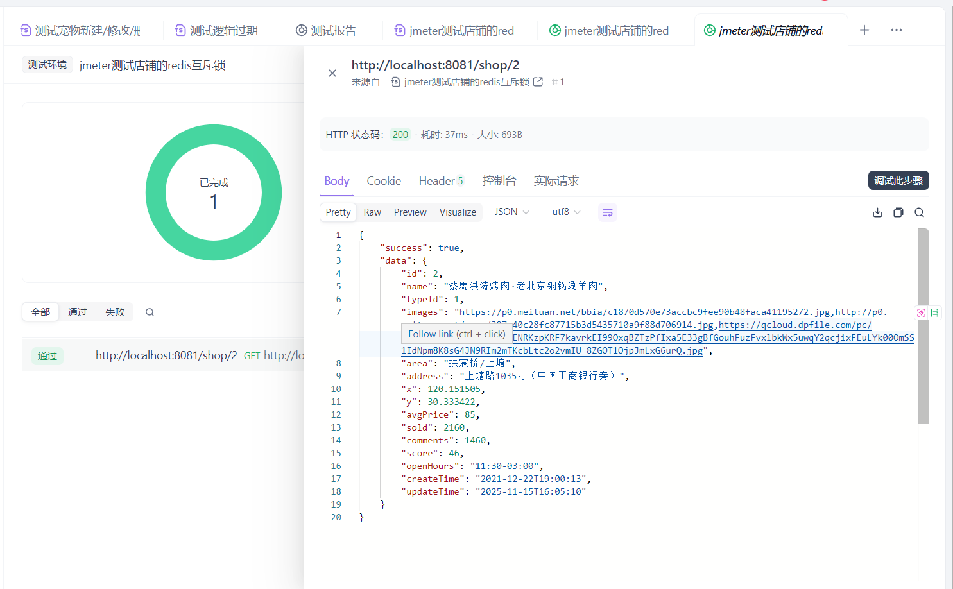Search within the response body
The width and height of the screenshot is (953, 589).
coord(919,212)
